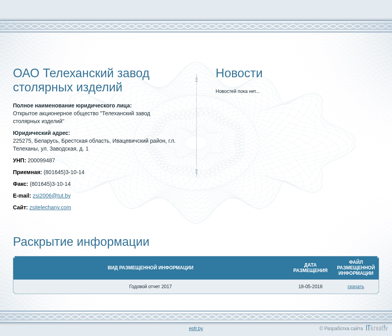Select the Факс number (801645)3-10-14

tap(50, 184)
